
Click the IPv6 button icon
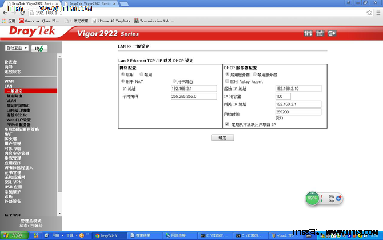click(39, 49)
